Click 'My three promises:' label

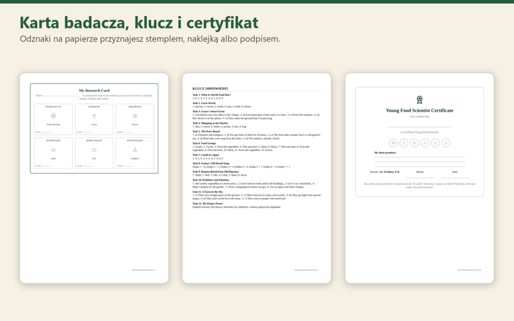385,153
